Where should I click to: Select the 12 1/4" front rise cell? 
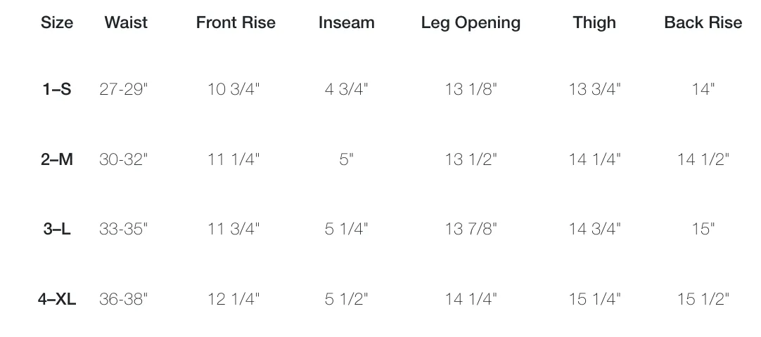point(234,299)
